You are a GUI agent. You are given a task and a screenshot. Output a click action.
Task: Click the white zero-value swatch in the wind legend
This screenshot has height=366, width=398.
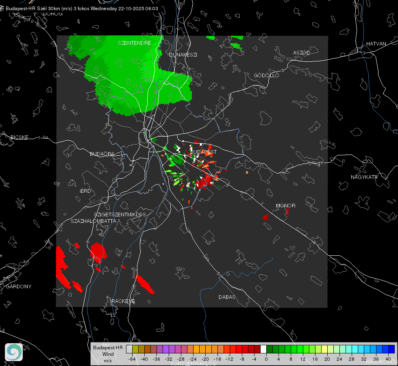(x=263, y=349)
